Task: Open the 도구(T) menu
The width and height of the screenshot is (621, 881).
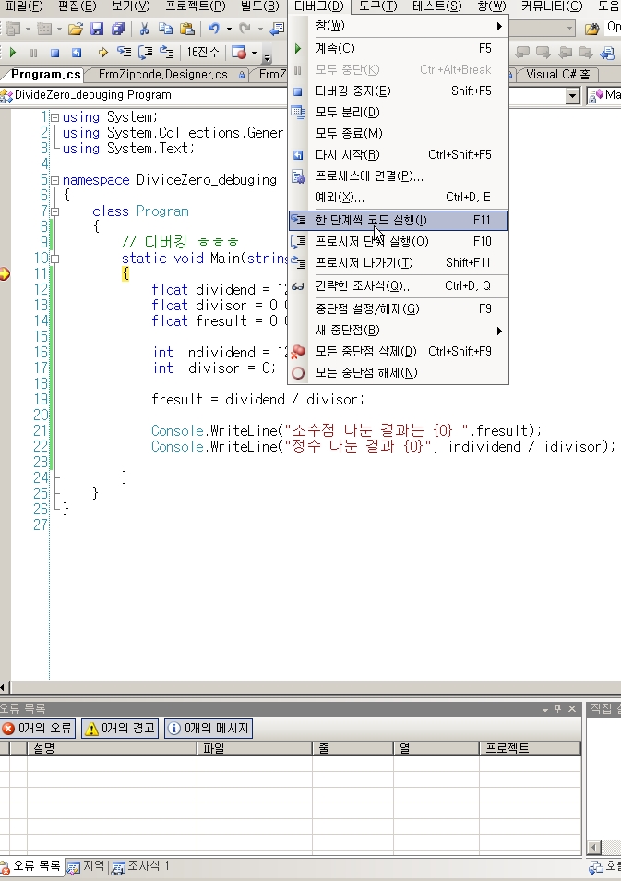Action: click(x=378, y=6)
